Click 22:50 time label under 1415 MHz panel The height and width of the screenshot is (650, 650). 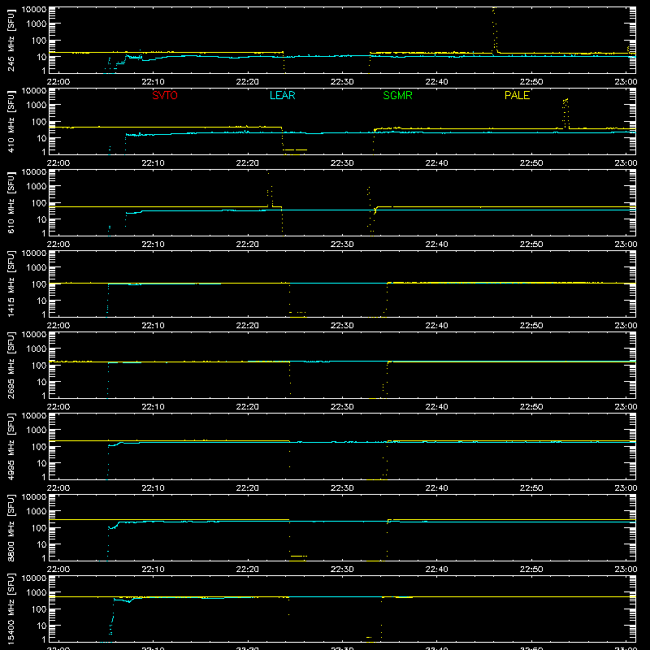[531, 326]
